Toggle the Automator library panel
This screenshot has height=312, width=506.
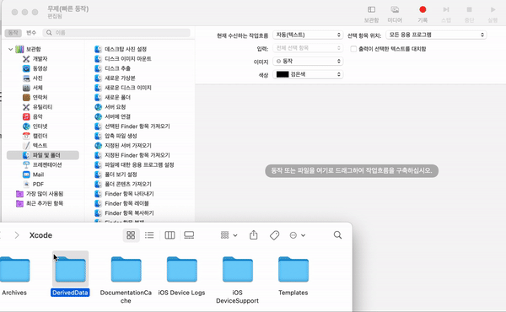click(371, 14)
